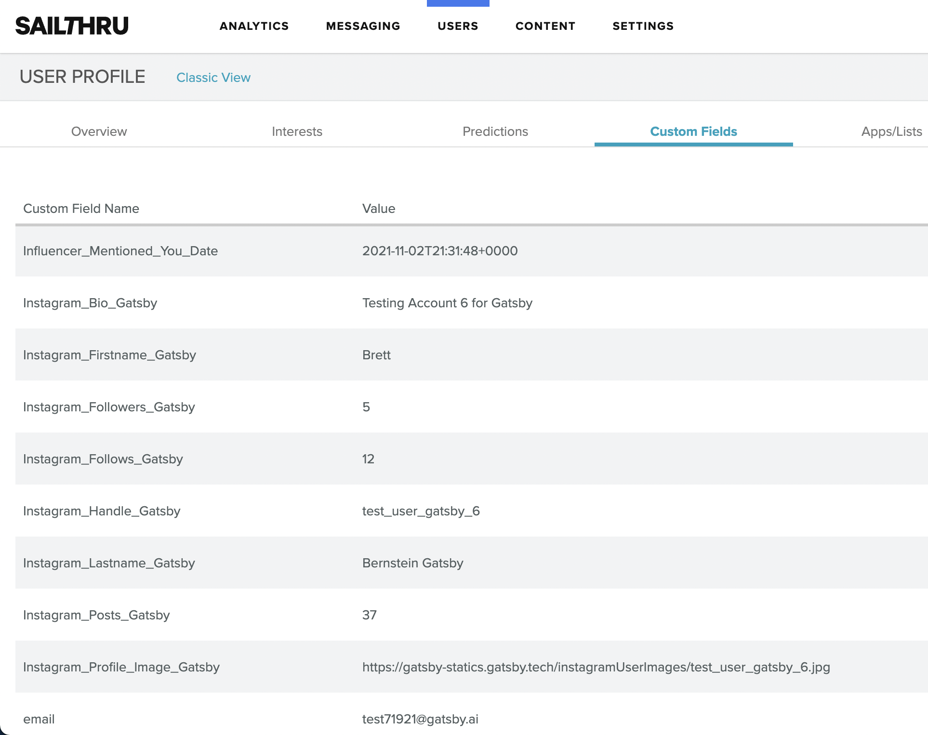Select the Instagram_Firstname_Gatsby field name
Image resolution: width=928 pixels, height=735 pixels.
109,355
